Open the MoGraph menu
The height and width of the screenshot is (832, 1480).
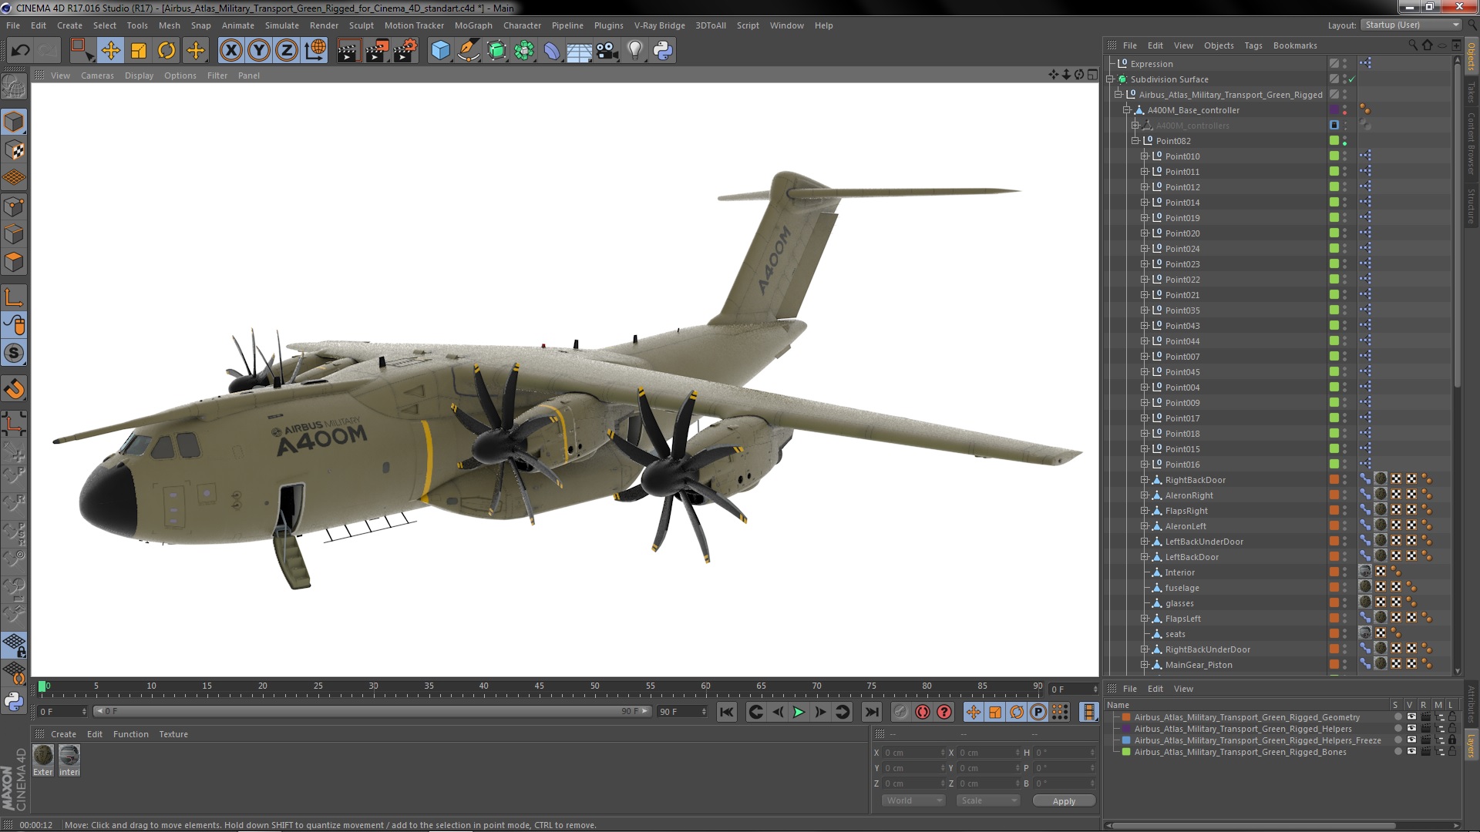[x=473, y=25]
